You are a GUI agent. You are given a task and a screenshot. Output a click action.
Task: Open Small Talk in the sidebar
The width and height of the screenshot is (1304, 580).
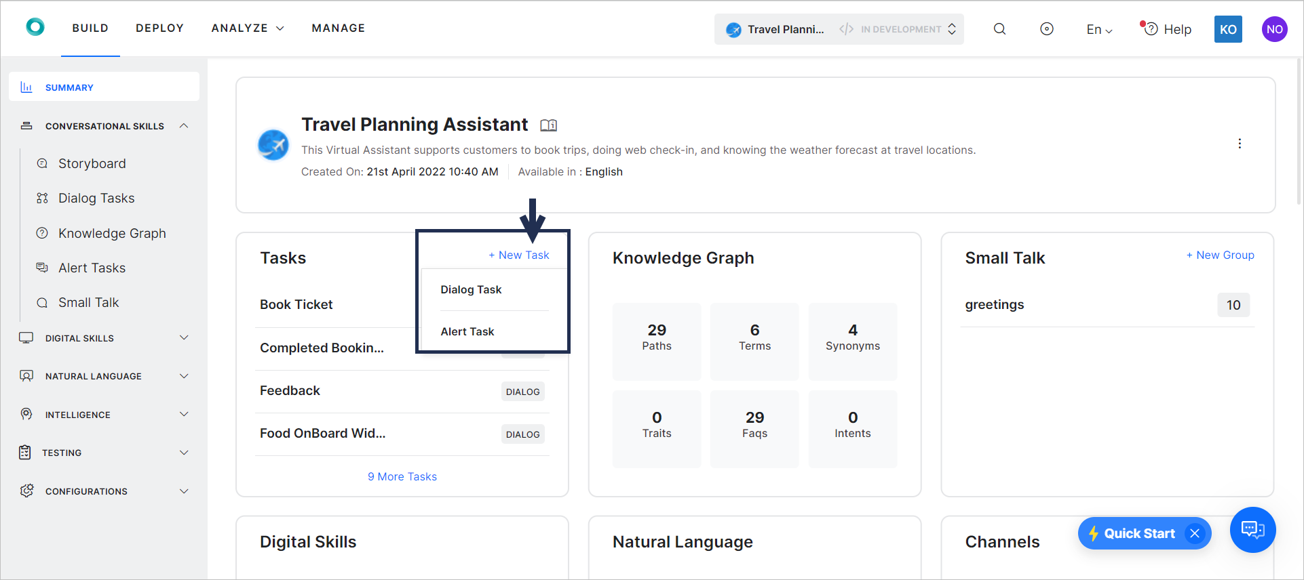tap(88, 302)
